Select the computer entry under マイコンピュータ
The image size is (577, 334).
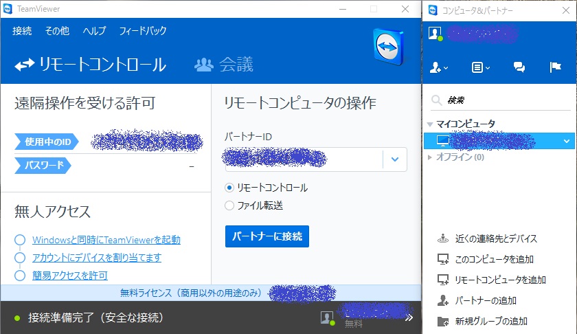tap(499, 141)
